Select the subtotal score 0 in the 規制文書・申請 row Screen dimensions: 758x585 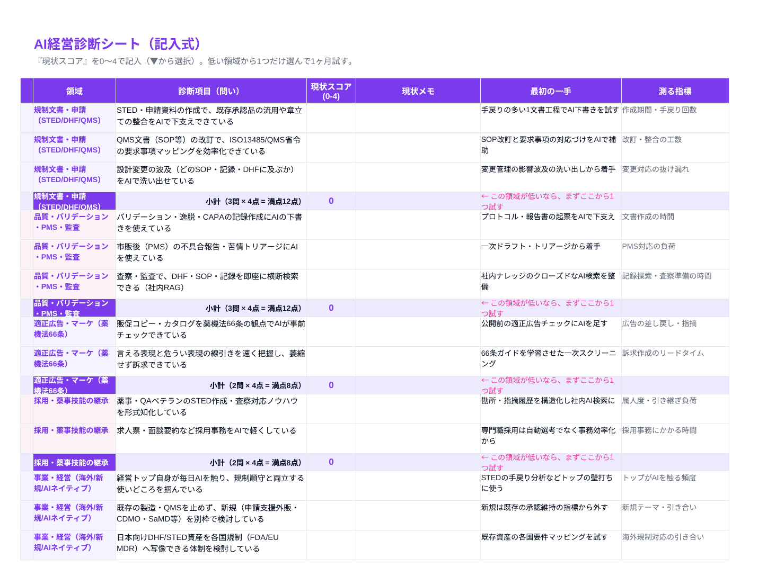[331, 201]
